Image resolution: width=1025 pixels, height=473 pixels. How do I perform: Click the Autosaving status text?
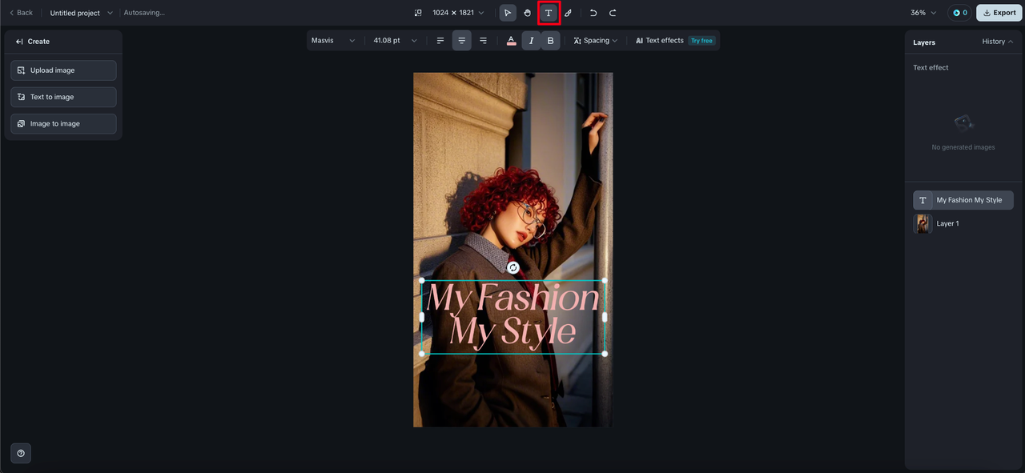coord(144,13)
